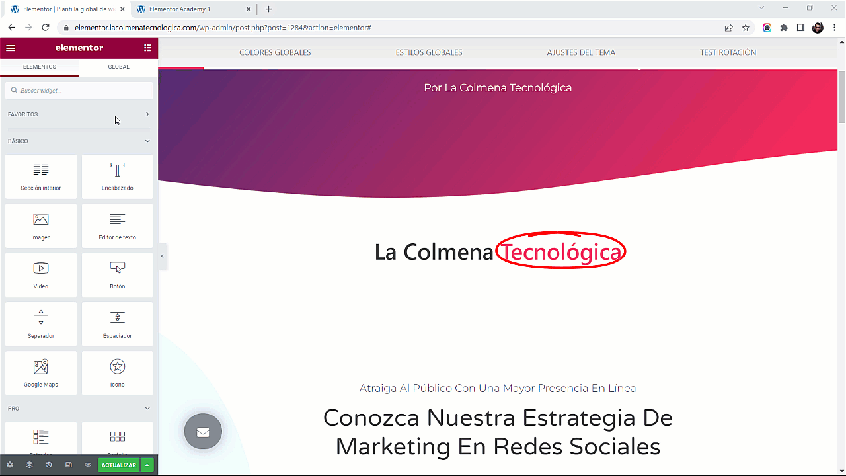Open settings gear in bottom bar
Viewport: 846px width, 476px height.
tap(10, 465)
